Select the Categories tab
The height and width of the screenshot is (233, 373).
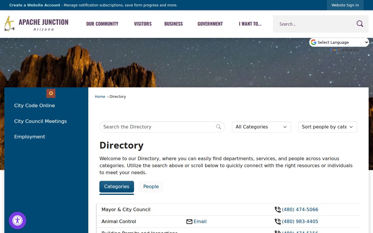(x=117, y=187)
